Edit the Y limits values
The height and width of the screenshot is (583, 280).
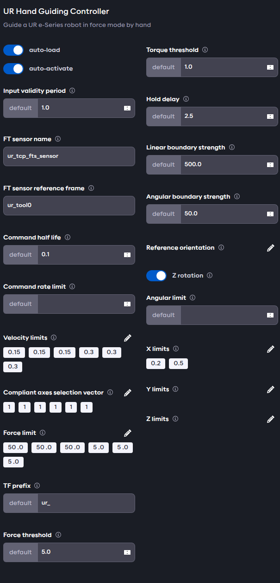(x=271, y=389)
